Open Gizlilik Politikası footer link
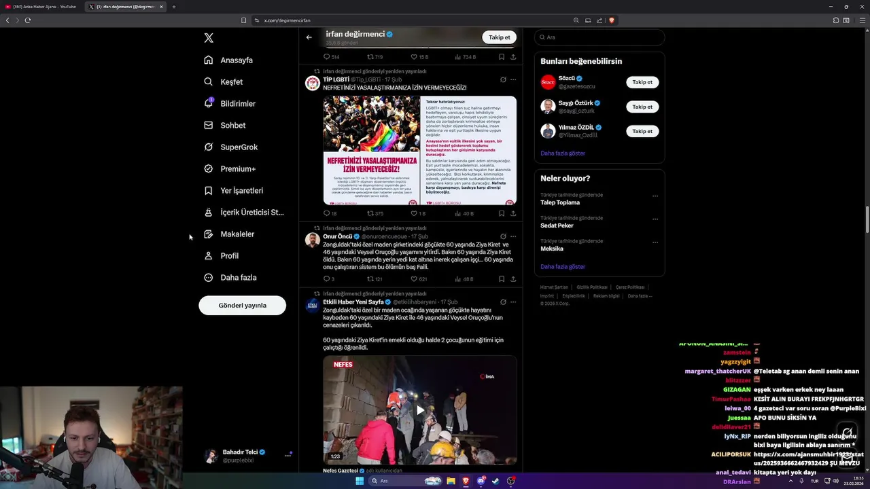870x489 pixels. [x=592, y=287]
